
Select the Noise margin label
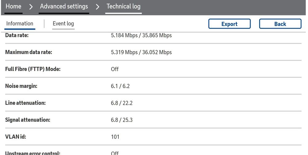(21, 86)
